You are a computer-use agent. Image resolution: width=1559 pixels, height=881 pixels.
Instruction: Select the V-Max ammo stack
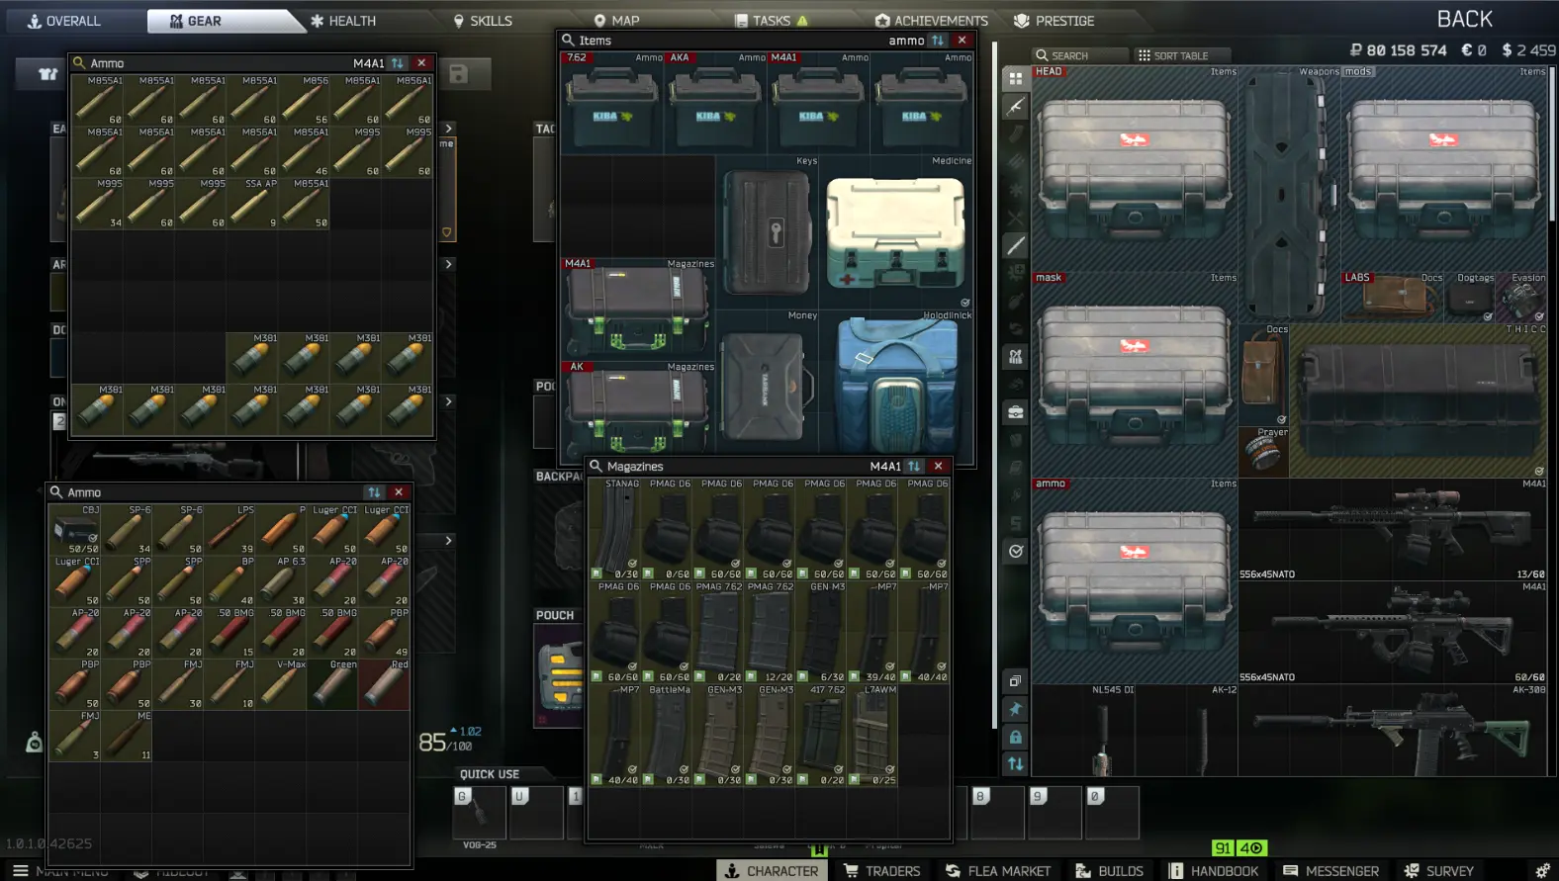coord(281,684)
